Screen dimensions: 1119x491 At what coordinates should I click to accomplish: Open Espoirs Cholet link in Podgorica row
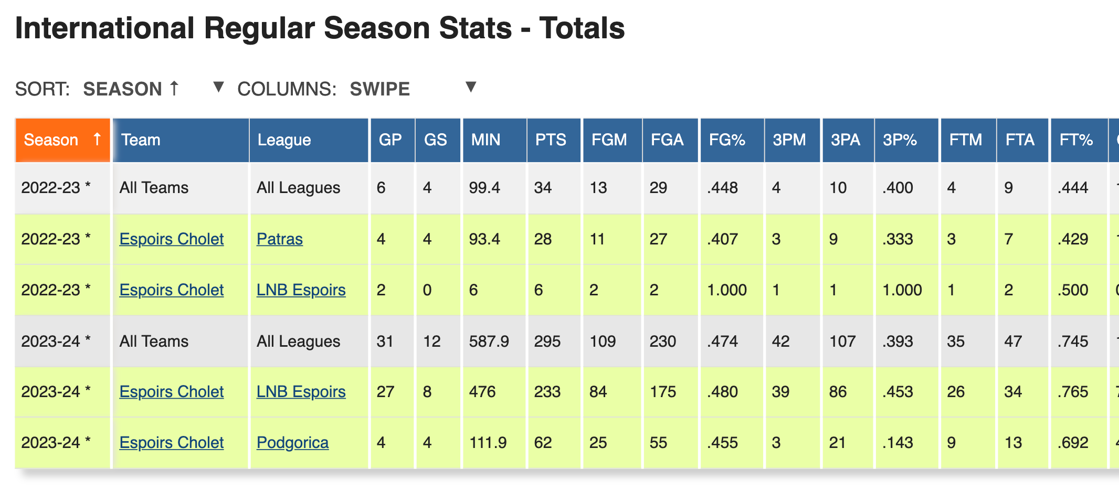click(172, 443)
